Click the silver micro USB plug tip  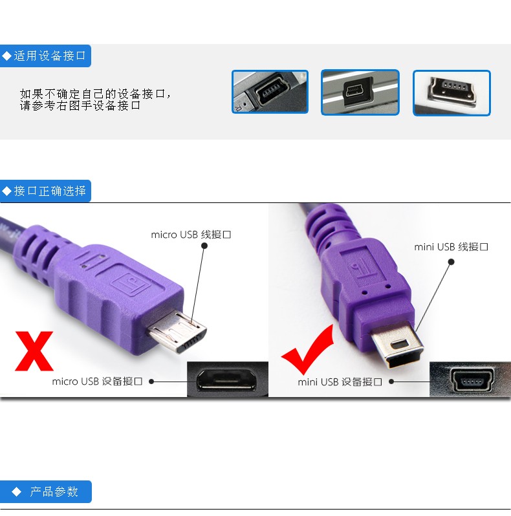click(178, 331)
